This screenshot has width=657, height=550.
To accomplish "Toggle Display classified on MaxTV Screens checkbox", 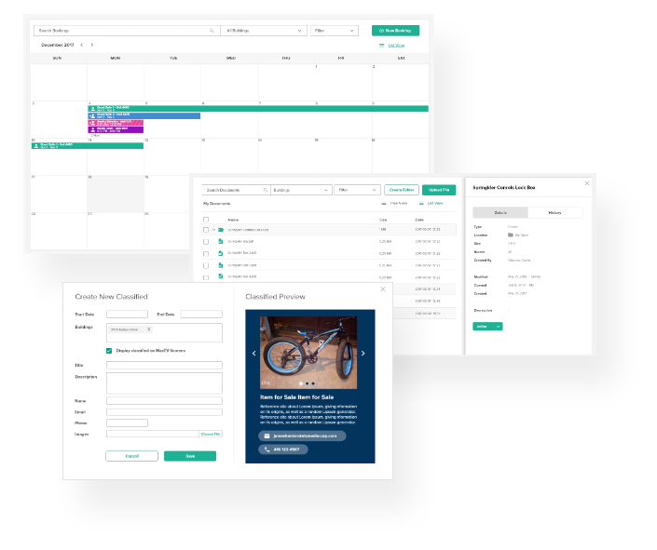I will tap(109, 351).
